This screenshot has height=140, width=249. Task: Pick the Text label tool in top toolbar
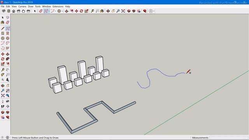coord(97,11)
